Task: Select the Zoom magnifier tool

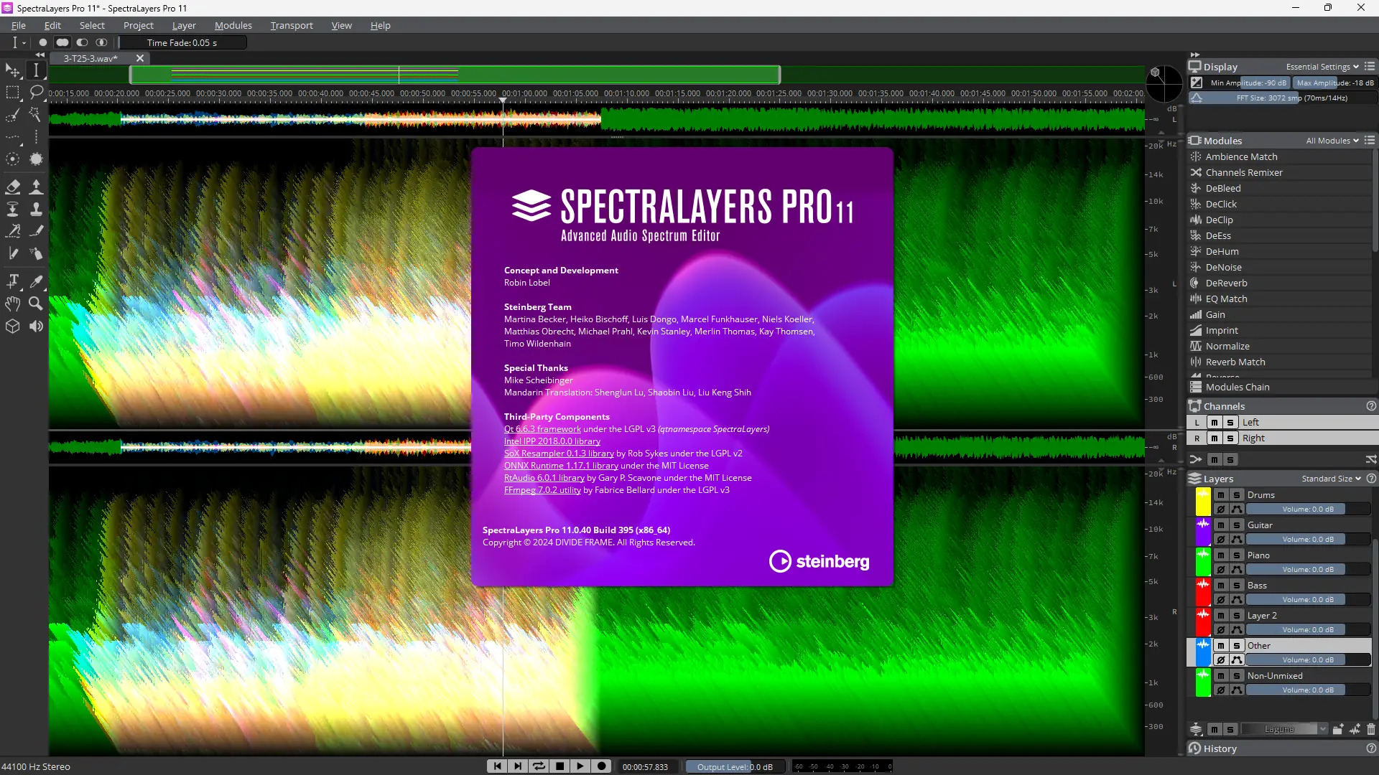Action: tap(36, 304)
